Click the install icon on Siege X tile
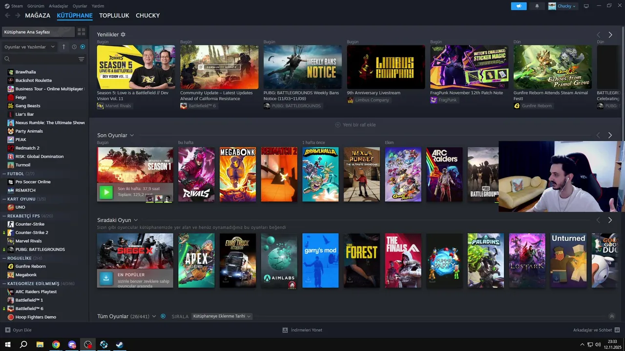Screen dimensions: 625x351 [106, 278]
